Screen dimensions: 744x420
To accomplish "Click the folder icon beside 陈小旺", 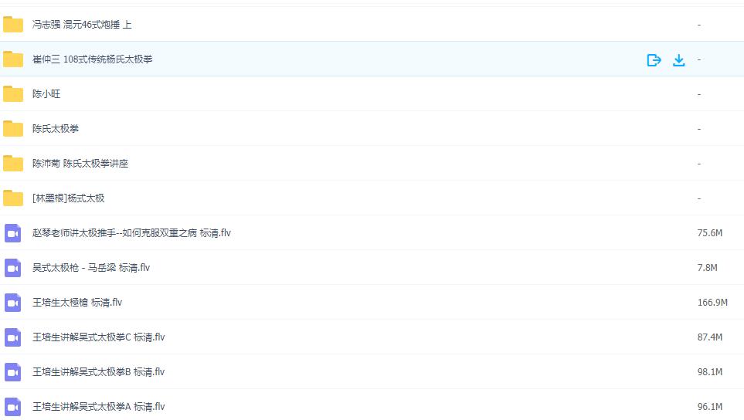I will coord(13,94).
